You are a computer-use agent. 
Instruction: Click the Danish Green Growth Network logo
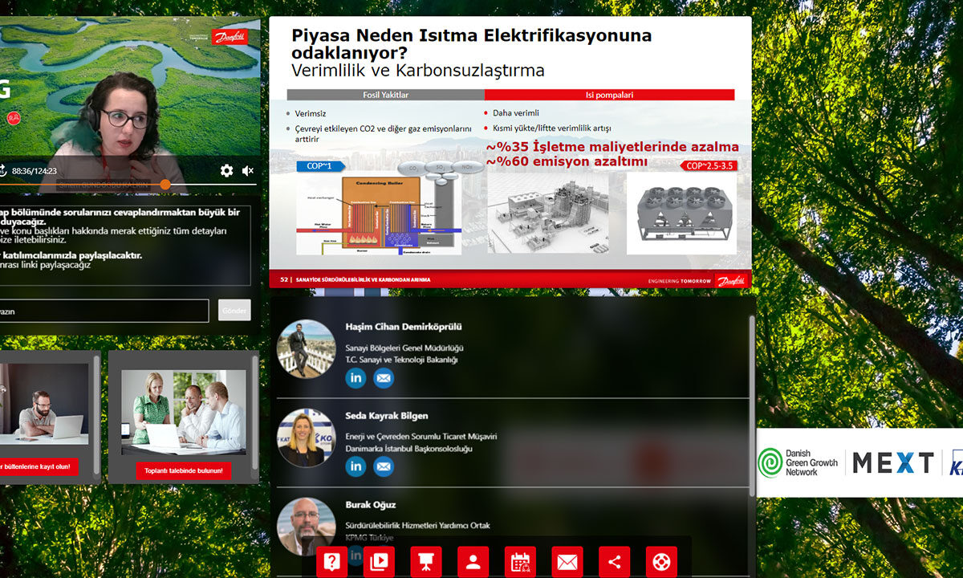coord(798,462)
